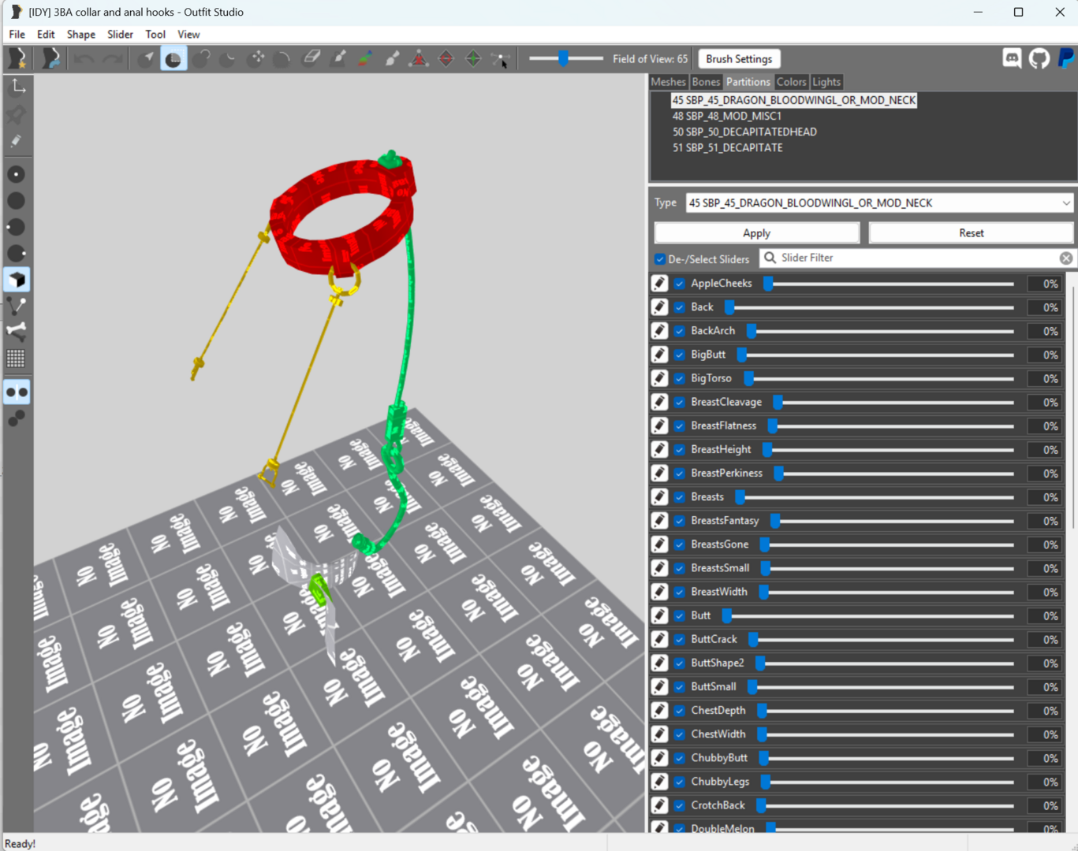Uncheck the Butt slider checkbox

point(680,615)
